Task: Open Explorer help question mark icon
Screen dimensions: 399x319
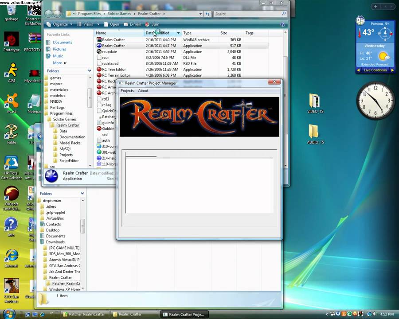Action: coord(282,24)
